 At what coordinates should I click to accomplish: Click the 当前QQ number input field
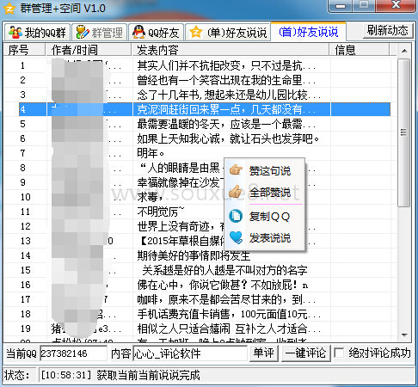(73, 353)
